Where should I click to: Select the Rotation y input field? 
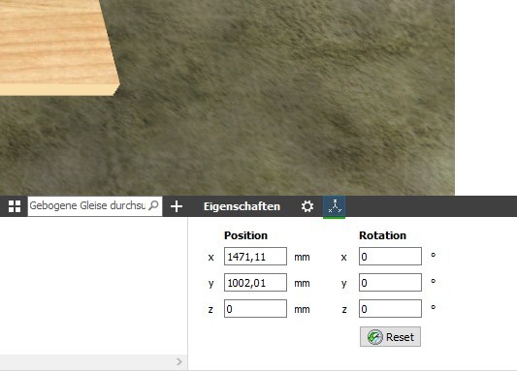pyautogui.click(x=390, y=283)
